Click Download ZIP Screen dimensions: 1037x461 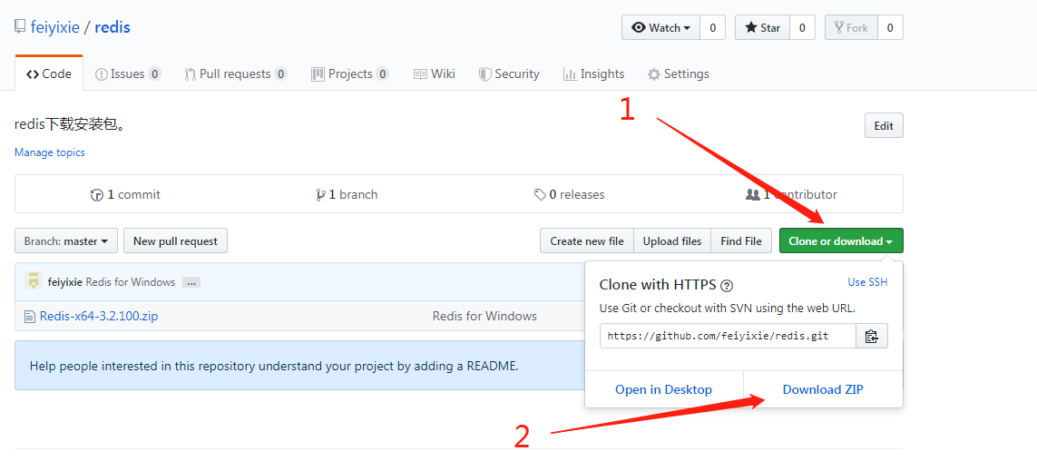pos(823,389)
